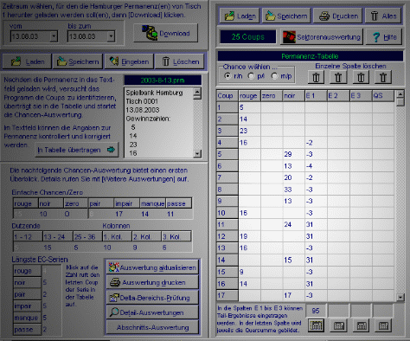Click the 'QS' column header
Image resolution: width=410 pixels, height=341 pixels.
coord(383,96)
